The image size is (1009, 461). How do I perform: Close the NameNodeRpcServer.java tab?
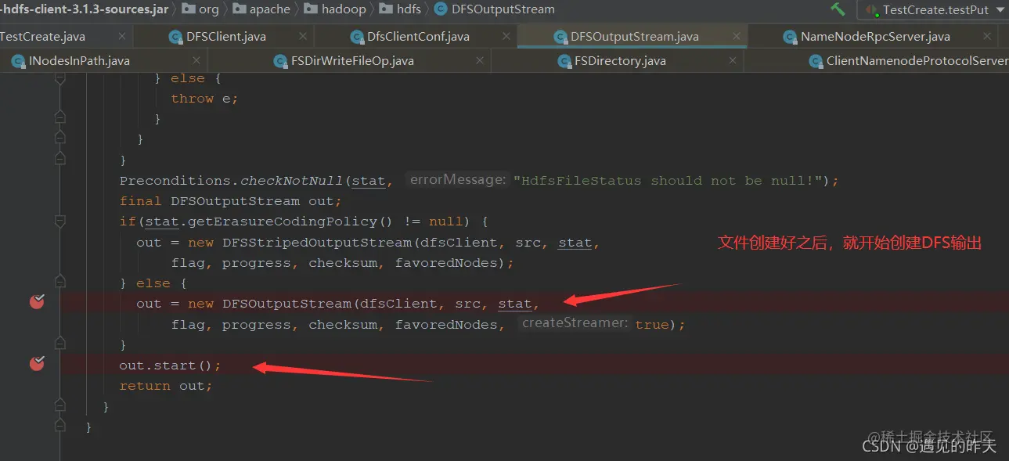click(987, 36)
